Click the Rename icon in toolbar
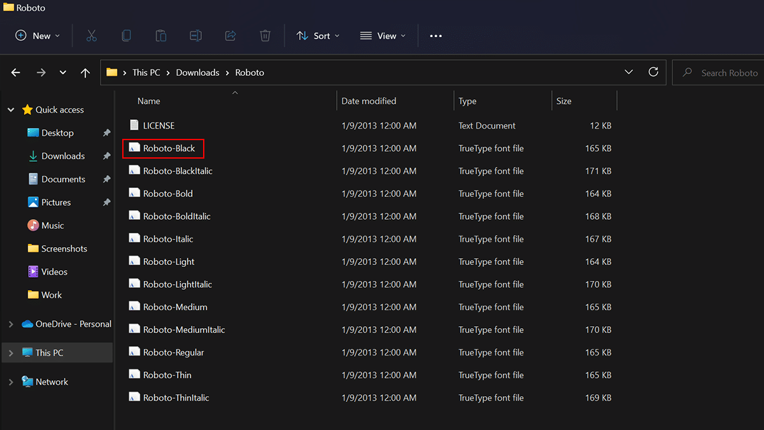 tap(196, 36)
